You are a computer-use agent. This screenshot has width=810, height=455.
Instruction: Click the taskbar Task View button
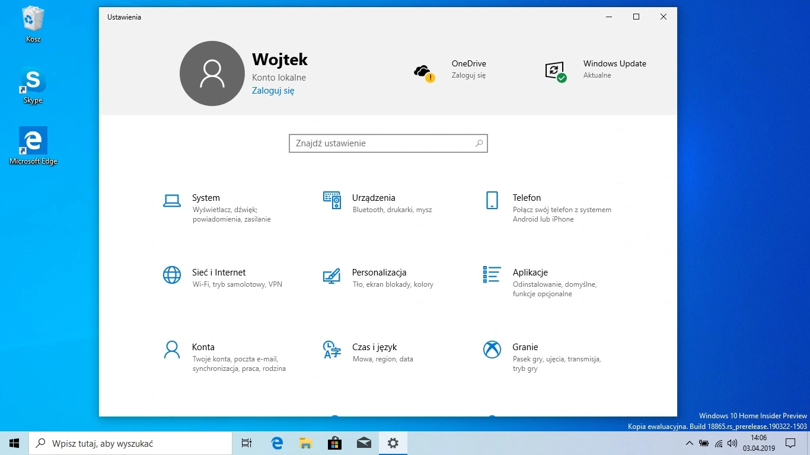247,443
